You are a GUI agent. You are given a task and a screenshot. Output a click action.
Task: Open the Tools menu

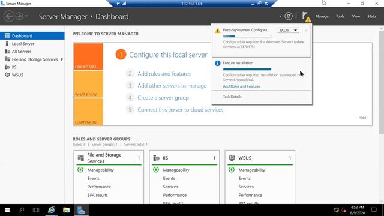(340, 16)
